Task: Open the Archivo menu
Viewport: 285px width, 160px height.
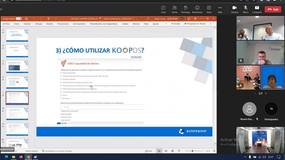Action: 6,24
